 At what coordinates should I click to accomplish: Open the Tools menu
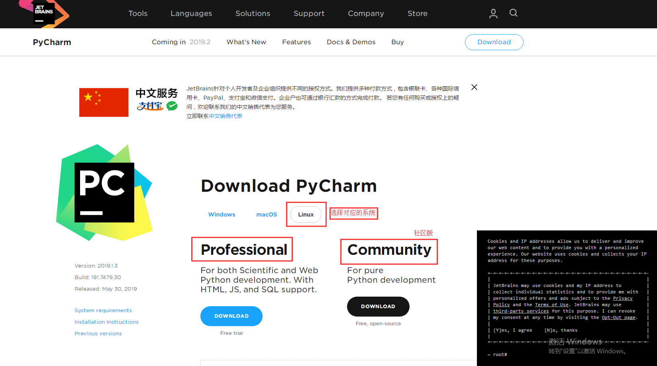(x=138, y=13)
